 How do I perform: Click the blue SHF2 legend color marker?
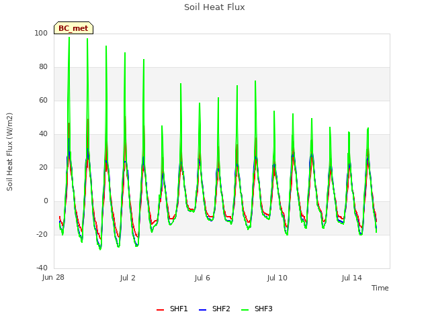(202, 310)
